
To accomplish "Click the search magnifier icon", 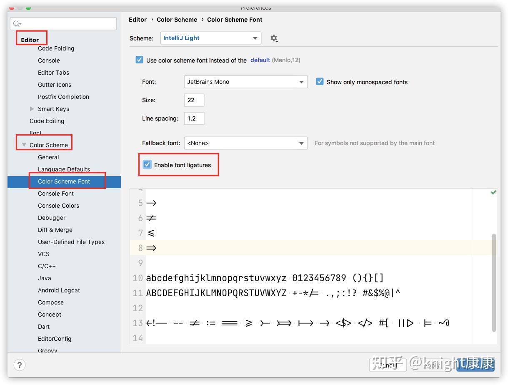I will 17,24.
